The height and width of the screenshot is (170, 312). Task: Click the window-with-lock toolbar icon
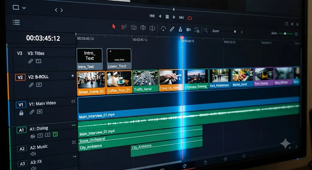[x=197, y=30]
